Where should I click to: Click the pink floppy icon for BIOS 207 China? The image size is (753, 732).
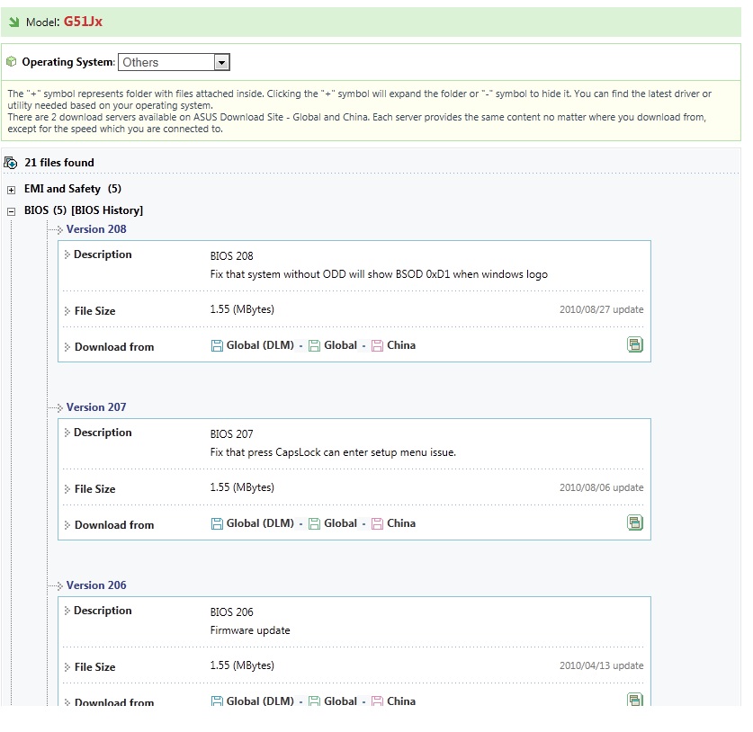[377, 523]
